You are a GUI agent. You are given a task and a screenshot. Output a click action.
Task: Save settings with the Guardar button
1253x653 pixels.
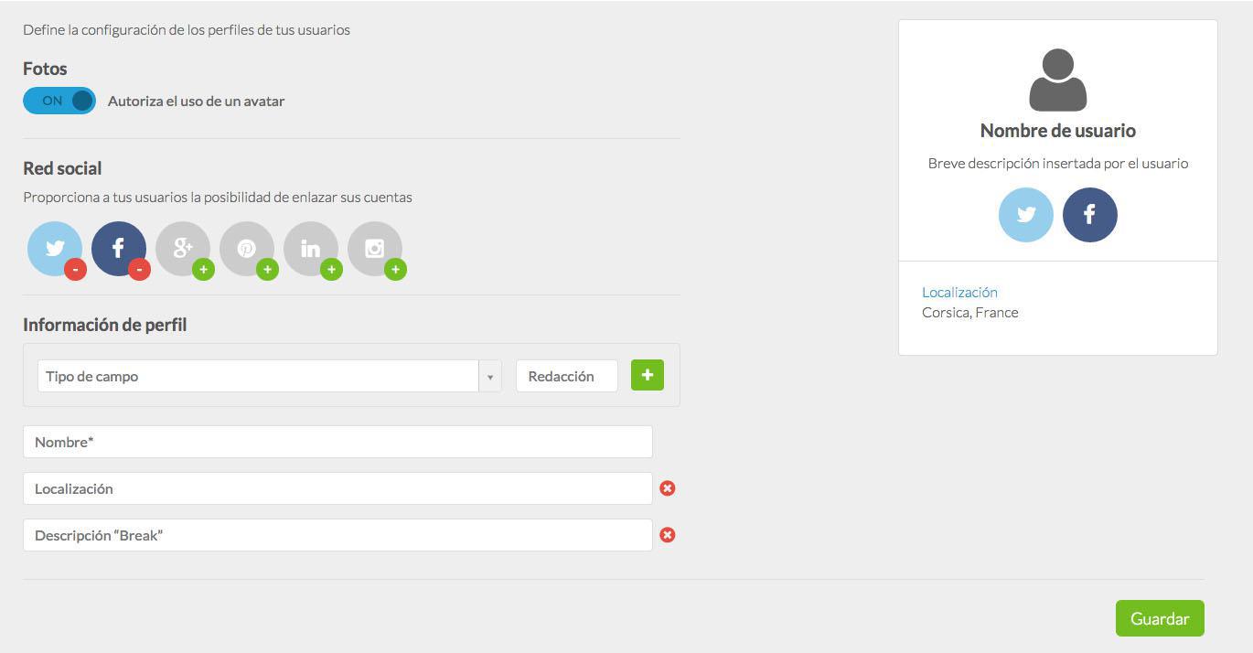coord(1159,618)
